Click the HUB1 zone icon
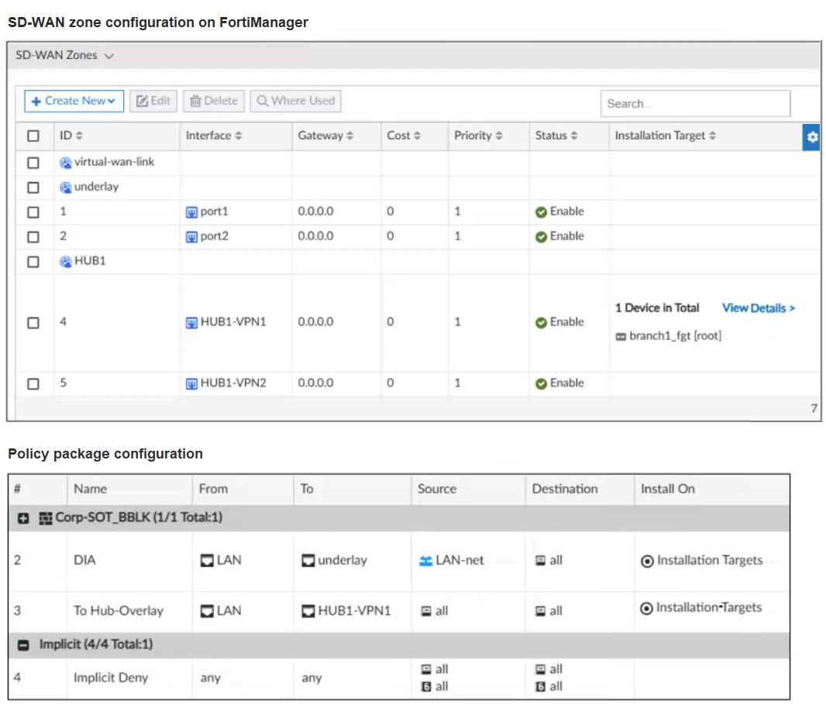826x704 pixels. [65, 262]
